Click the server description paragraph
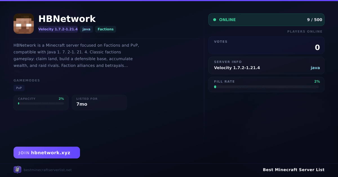This screenshot has width=338, height=177. coord(76,55)
